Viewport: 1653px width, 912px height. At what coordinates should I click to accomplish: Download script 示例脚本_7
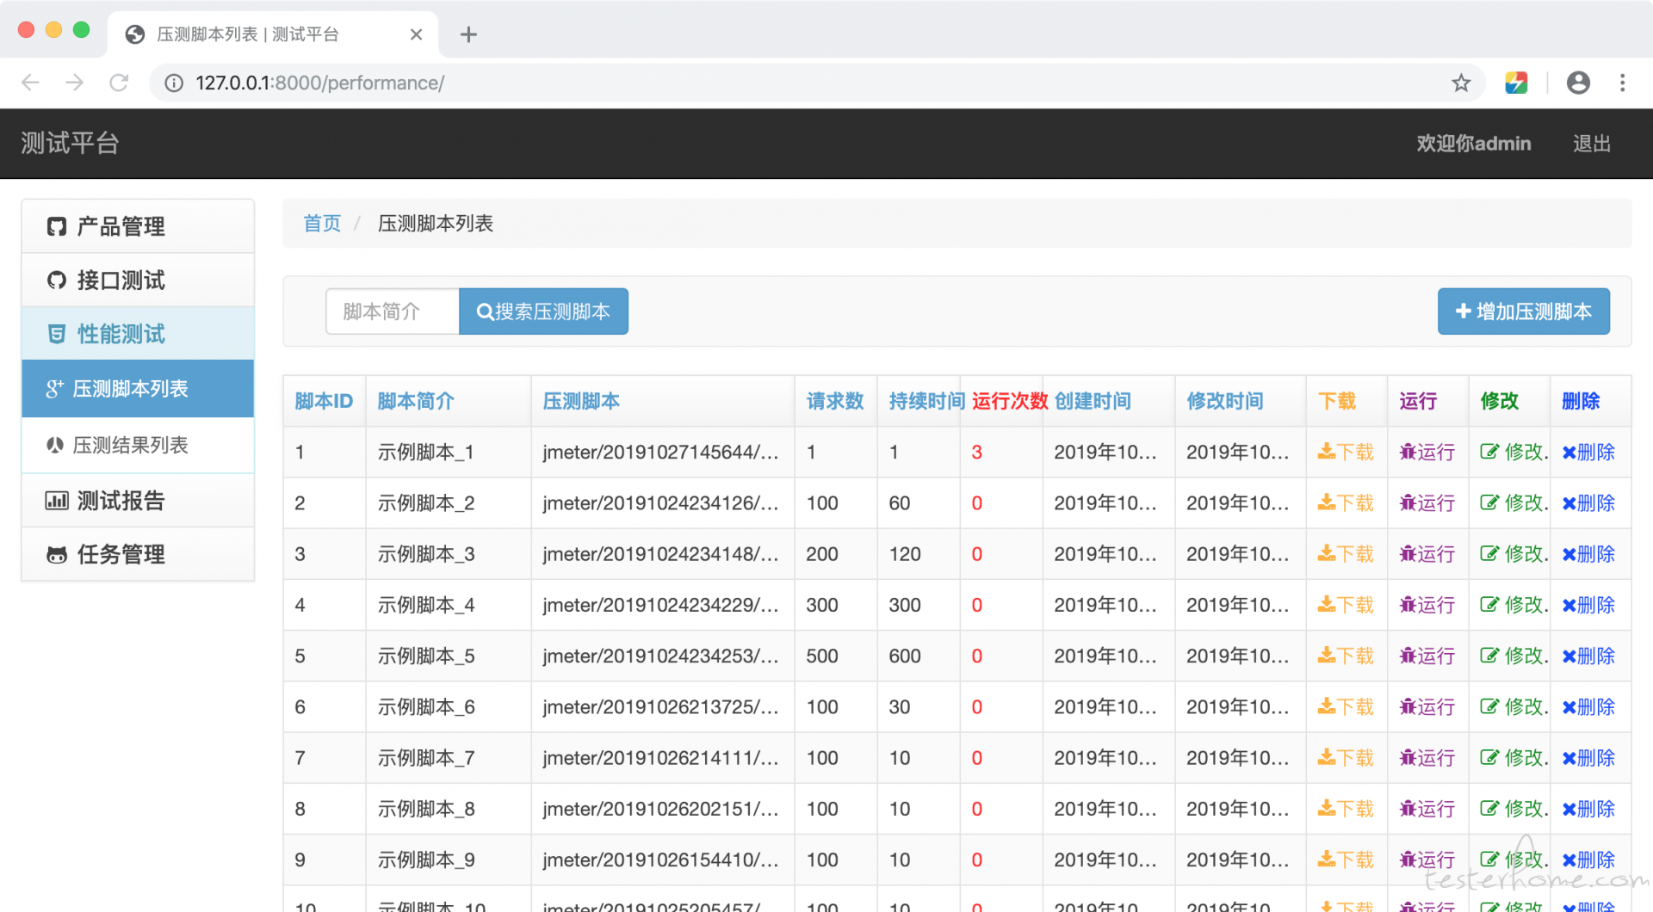[1346, 758]
